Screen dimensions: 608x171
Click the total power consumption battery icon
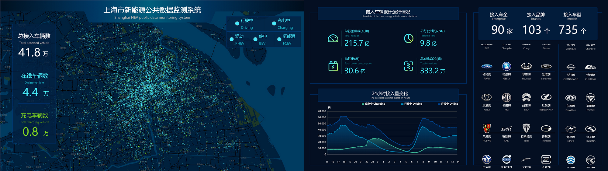[333, 66]
